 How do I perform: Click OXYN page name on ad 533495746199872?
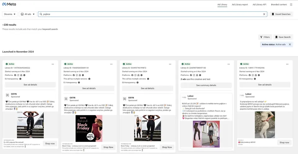[x=131, y=98]
